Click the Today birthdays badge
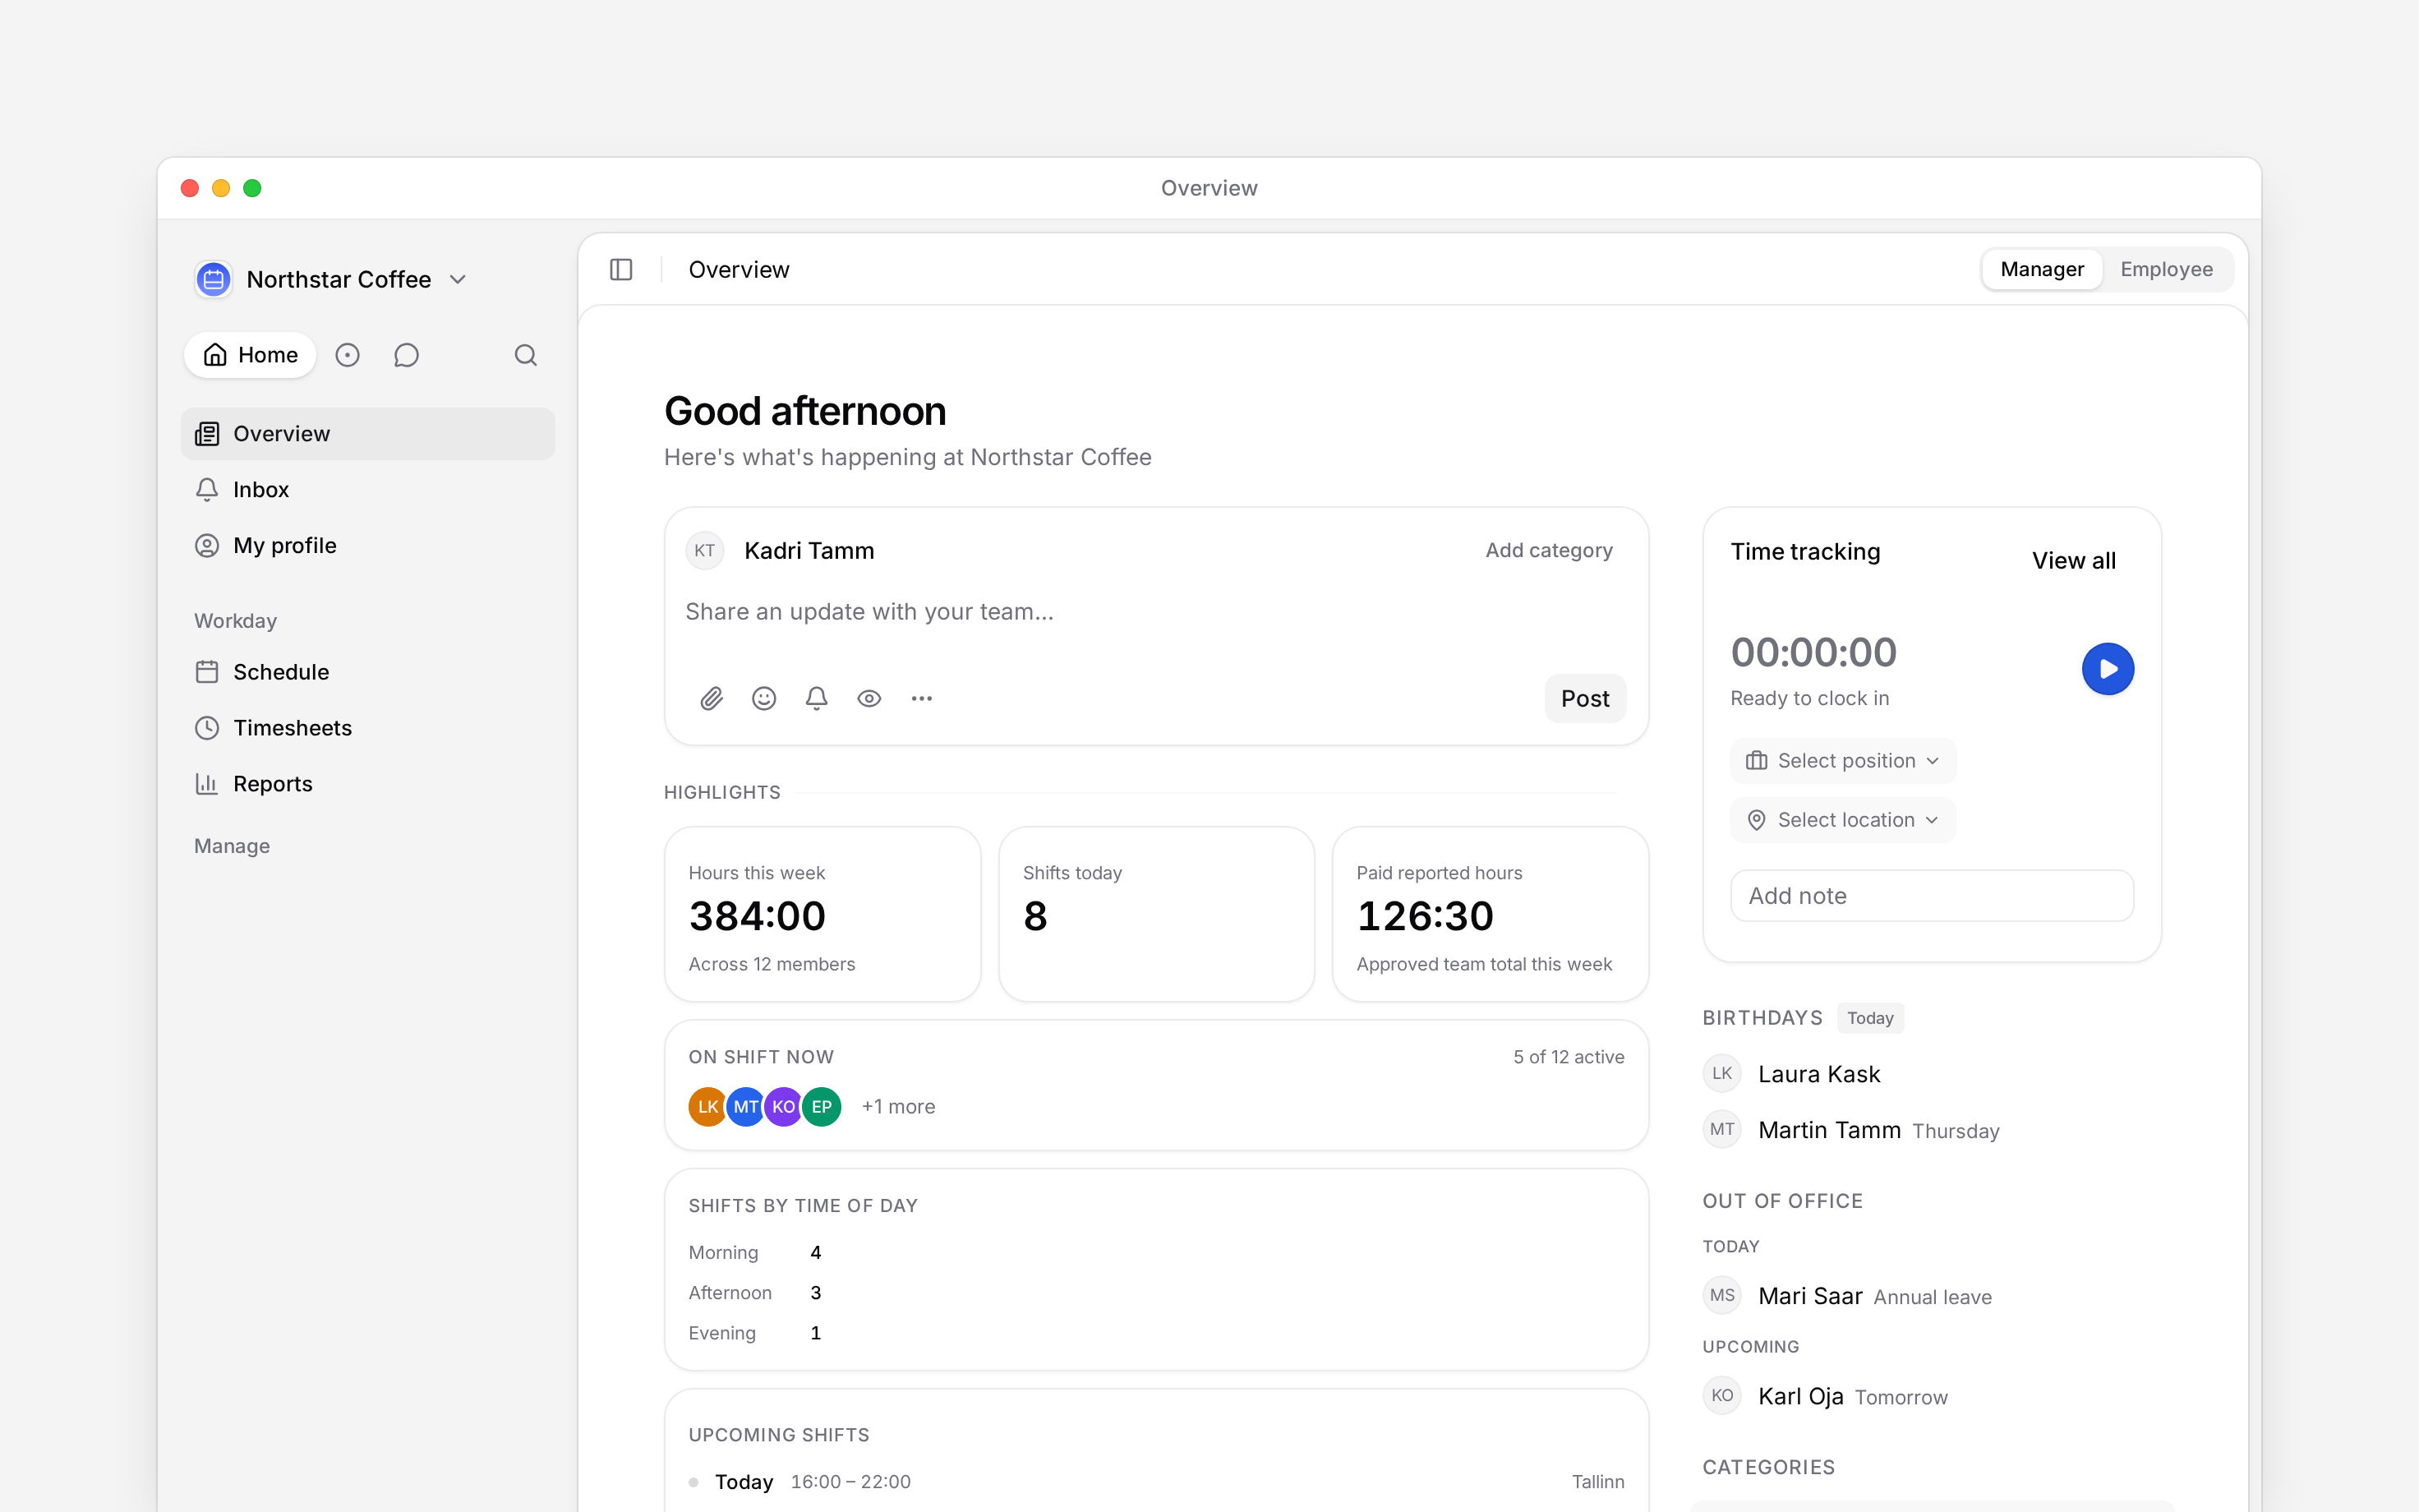Screen dimensions: 2419x1512 coord(1870,1018)
